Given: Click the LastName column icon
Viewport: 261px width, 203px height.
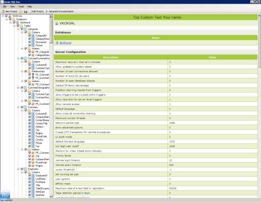Looking at the screenshot, I should tap(33, 179).
